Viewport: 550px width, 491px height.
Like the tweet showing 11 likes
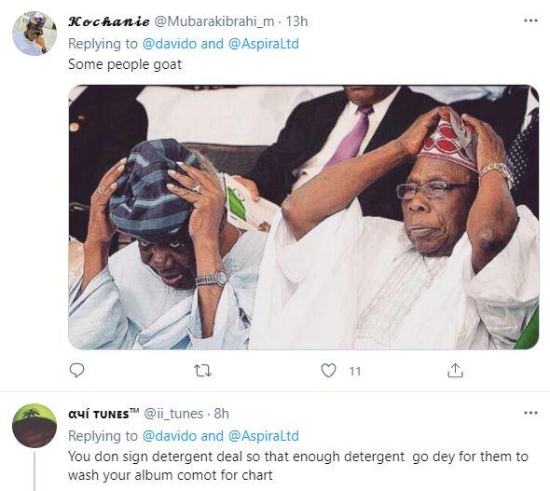[x=328, y=371]
